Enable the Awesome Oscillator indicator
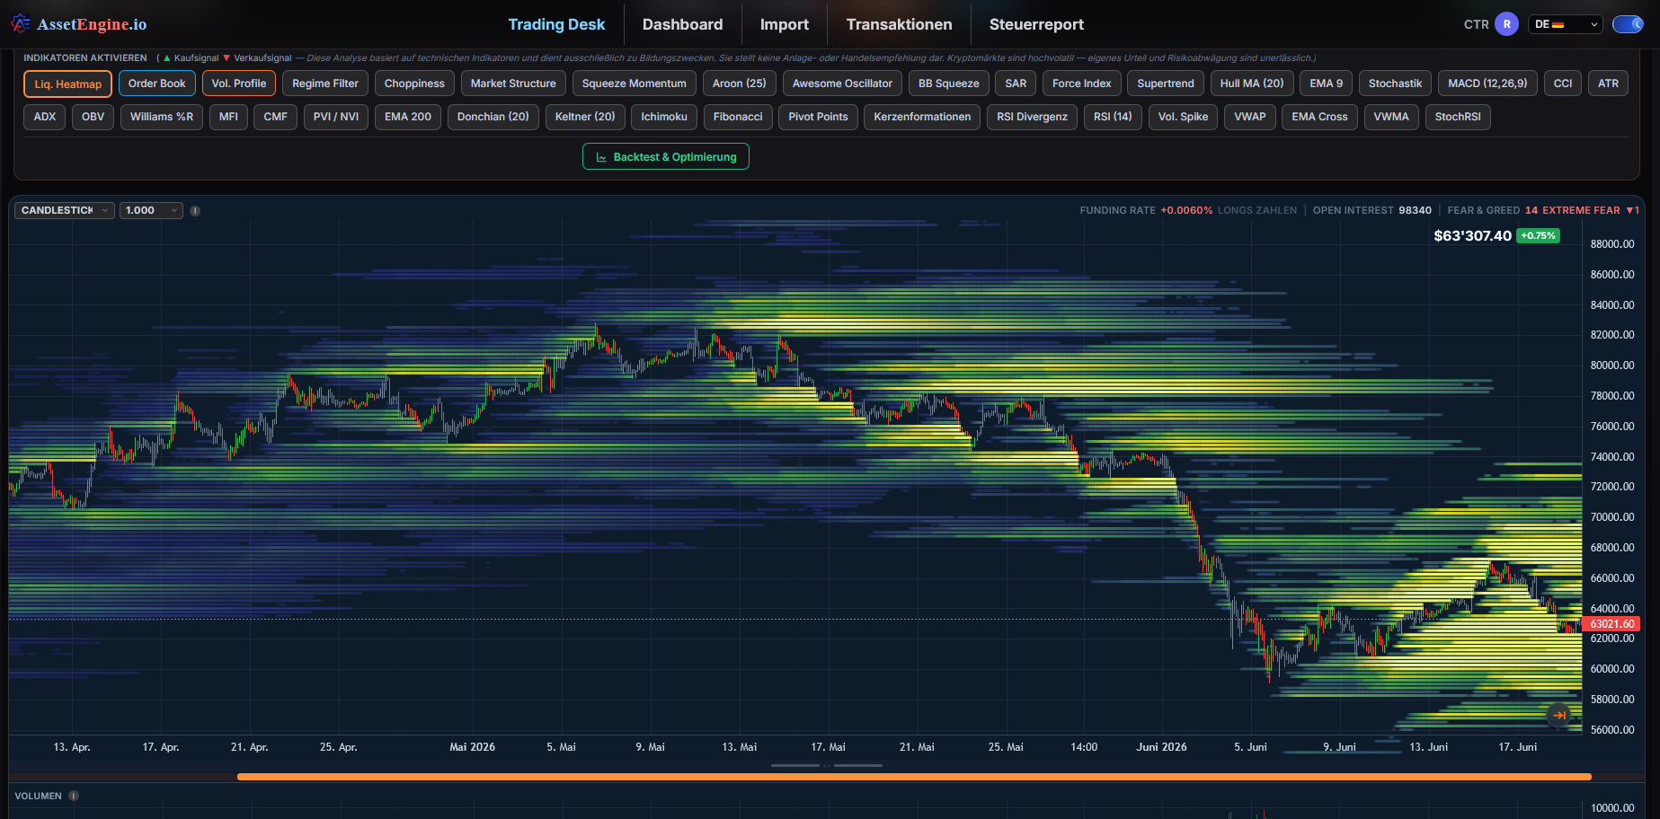The height and width of the screenshot is (819, 1660). pos(842,84)
